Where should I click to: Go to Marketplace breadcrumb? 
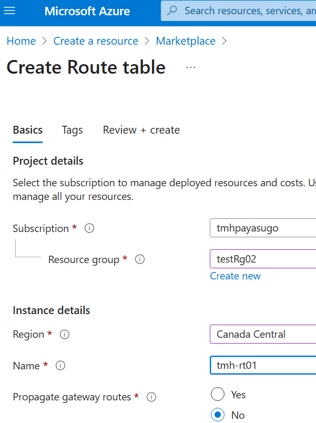click(x=186, y=41)
